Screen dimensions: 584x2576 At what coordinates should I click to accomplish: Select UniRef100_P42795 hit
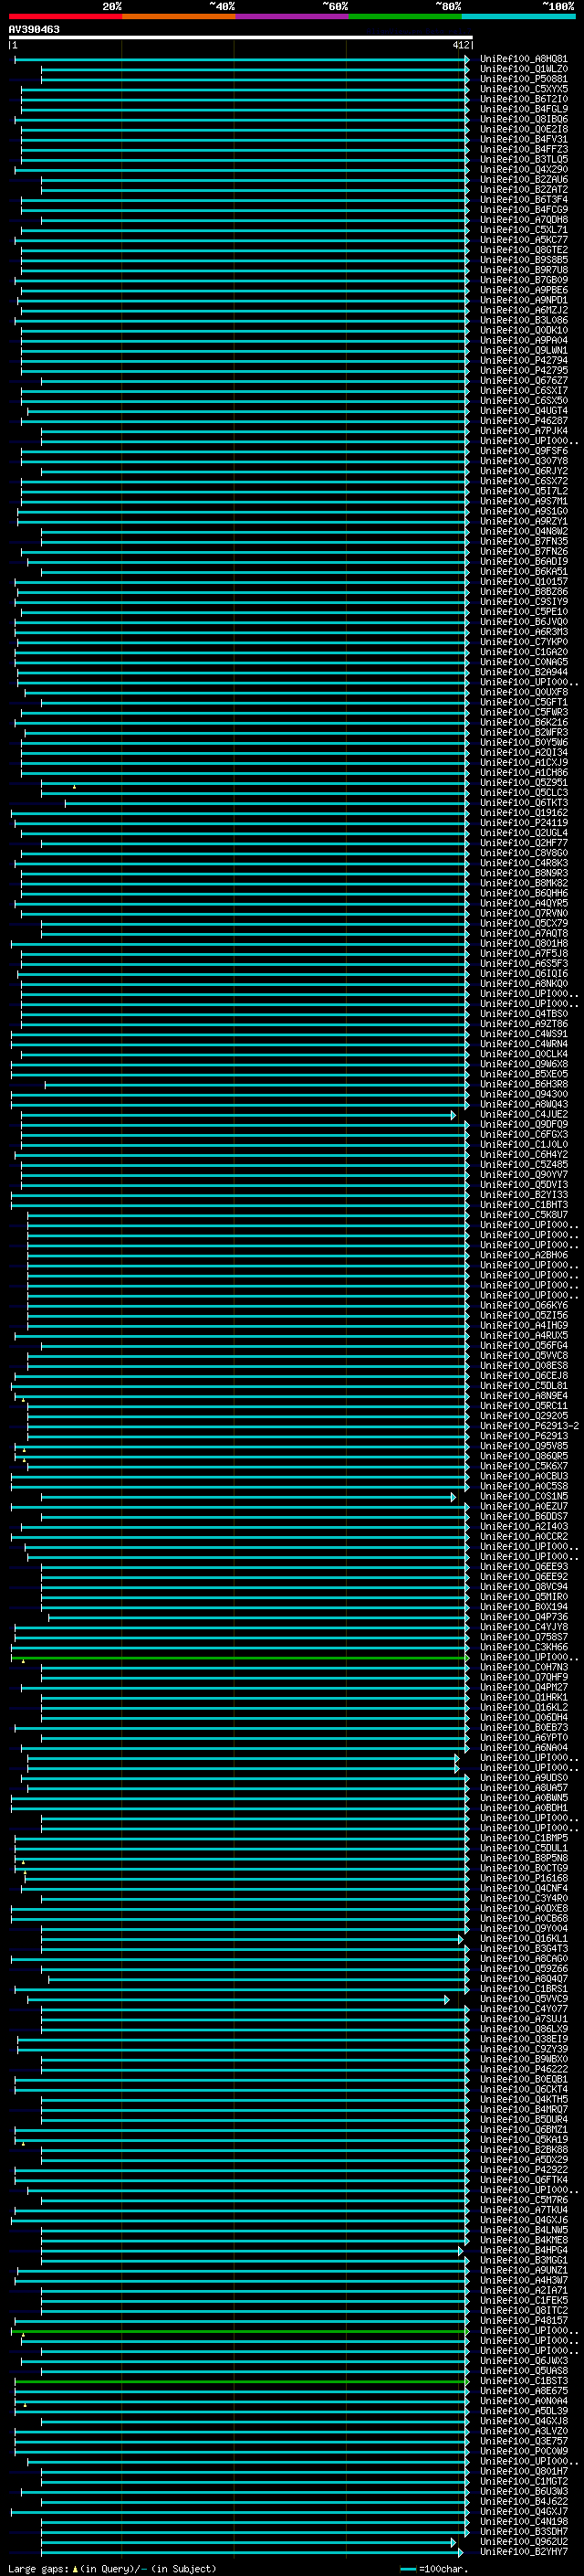[523, 370]
